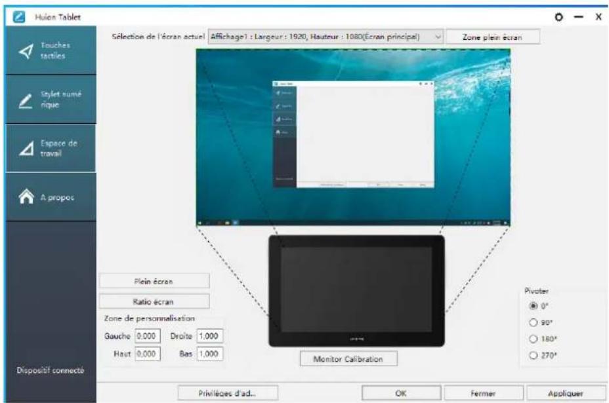Screen dimensions: 609x403
Task: Confirm with the OK button
Action: point(401,393)
